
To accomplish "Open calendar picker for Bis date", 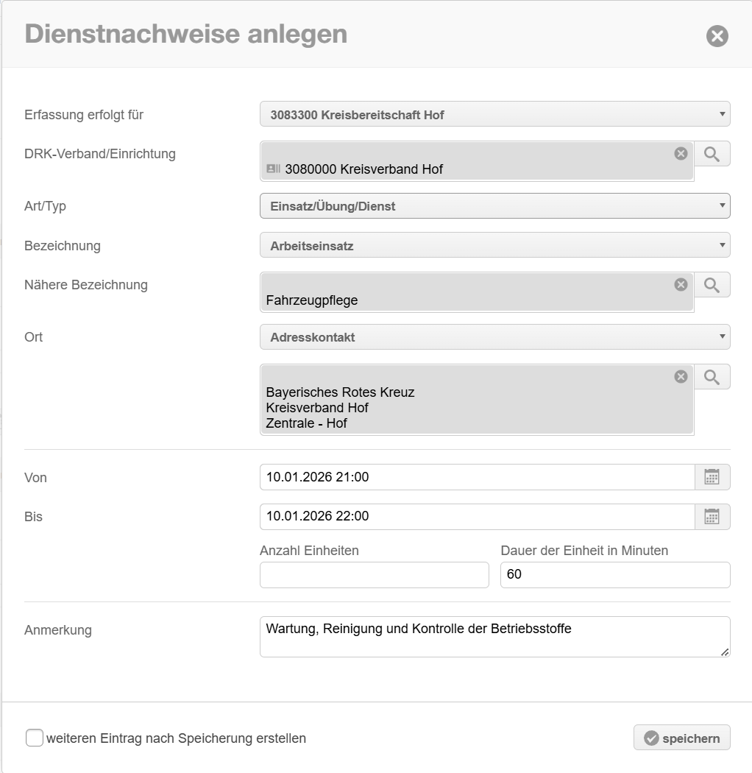I will pyautogui.click(x=712, y=517).
